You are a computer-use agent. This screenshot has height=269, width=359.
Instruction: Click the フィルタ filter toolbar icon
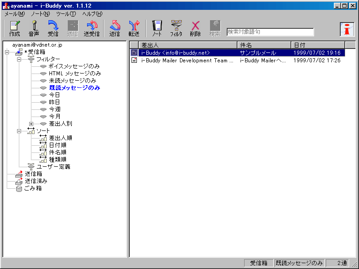click(176, 28)
